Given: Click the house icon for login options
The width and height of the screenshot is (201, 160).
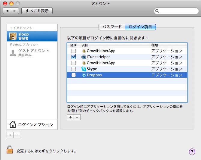Looking at the screenshot, I should tap(13, 124).
